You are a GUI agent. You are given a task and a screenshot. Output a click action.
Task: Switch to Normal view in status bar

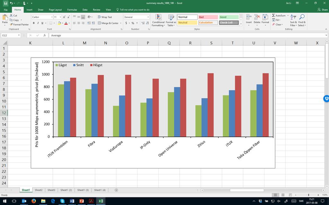pos(275,195)
